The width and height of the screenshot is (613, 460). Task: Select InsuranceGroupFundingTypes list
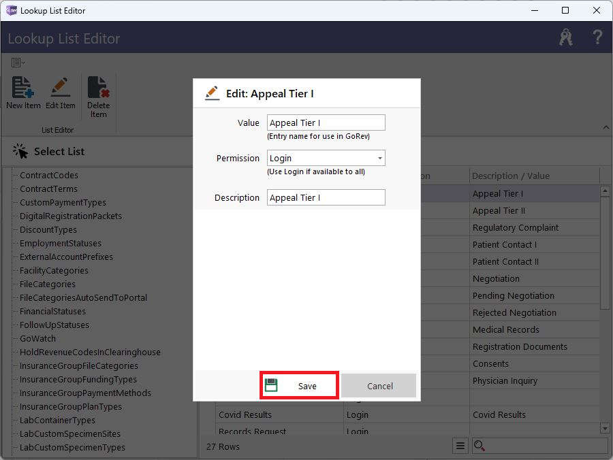[x=78, y=380]
